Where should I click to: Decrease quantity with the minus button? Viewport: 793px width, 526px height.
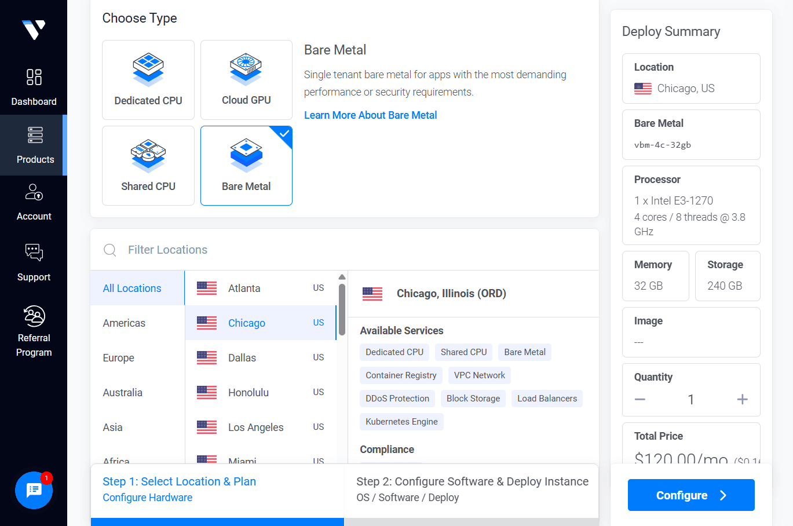640,399
